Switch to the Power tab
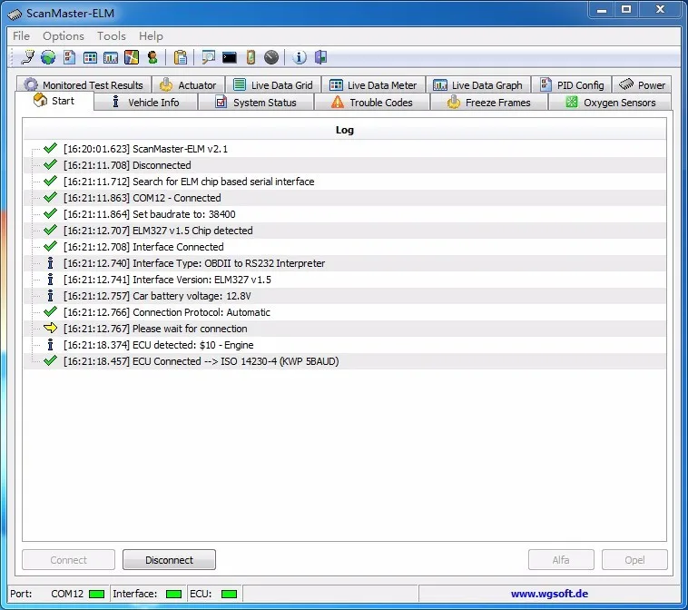Viewport: 688px width, 610px height. click(642, 84)
